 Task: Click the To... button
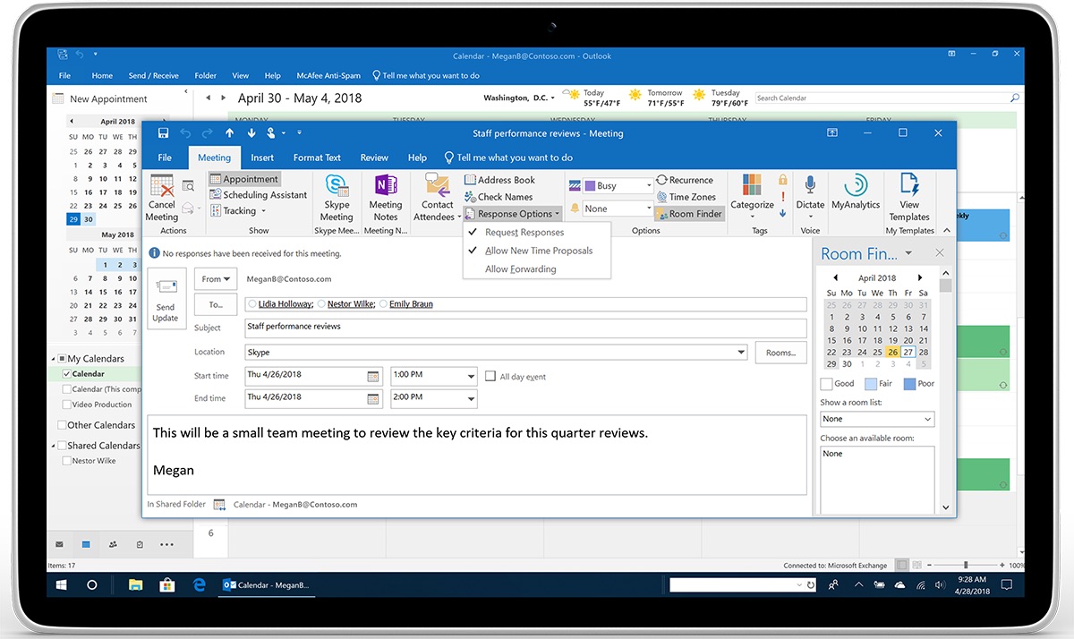pos(215,304)
